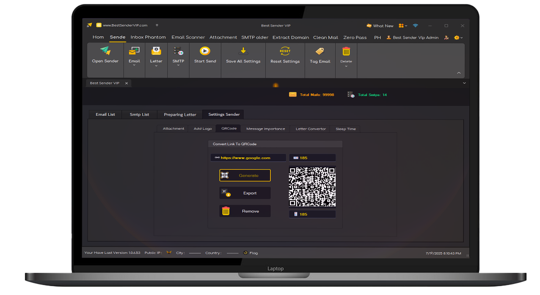
Task: Open the Clean Mail menu tab
Action: pos(326,37)
